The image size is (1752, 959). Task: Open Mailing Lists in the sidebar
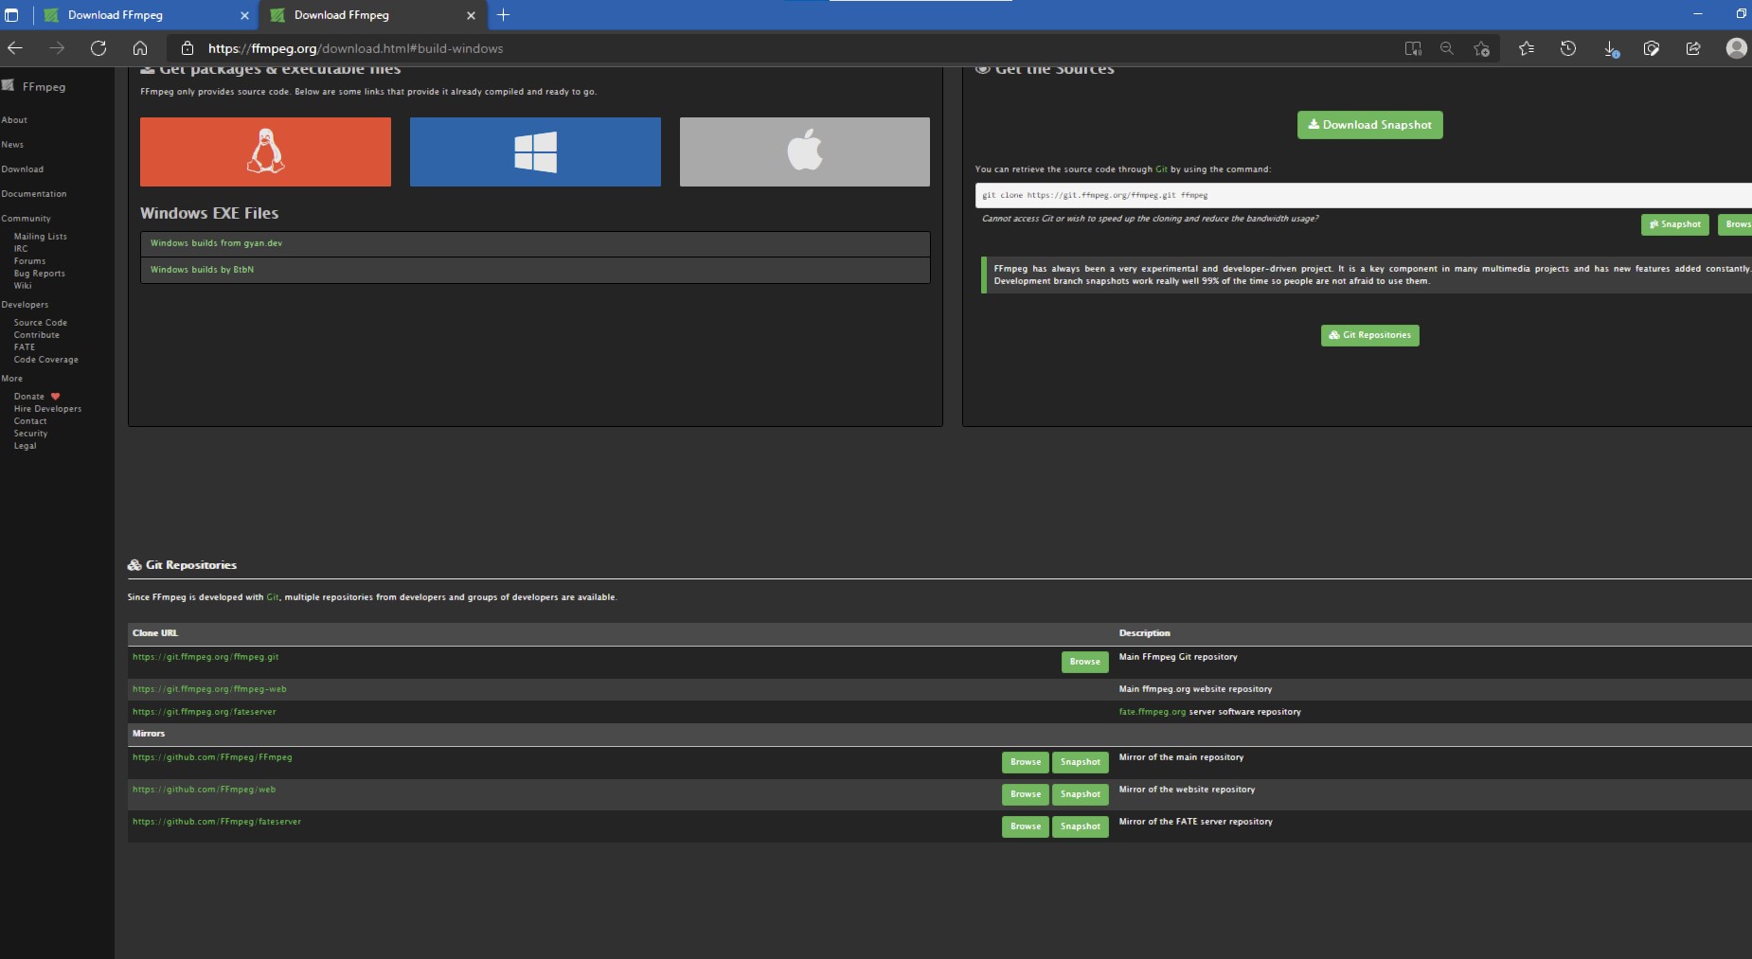pos(41,237)
